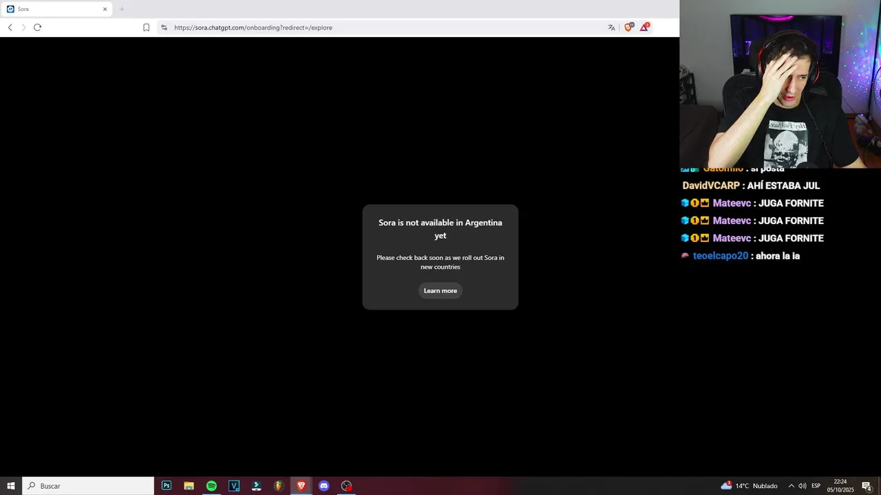Open site settings icon beside the URL

pyautogui.click(x=164, y=27)
